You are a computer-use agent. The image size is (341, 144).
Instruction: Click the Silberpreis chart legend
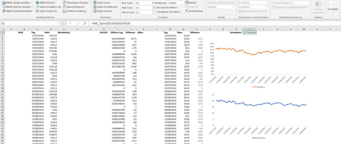[259, 138]
